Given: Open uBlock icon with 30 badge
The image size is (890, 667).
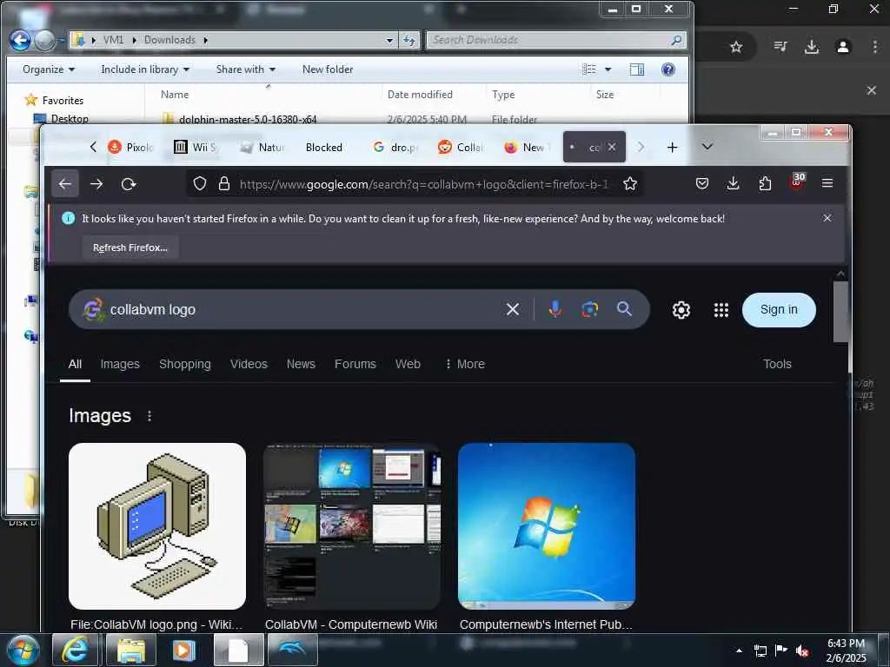Looking at the screenshot, I should point(797,182).
